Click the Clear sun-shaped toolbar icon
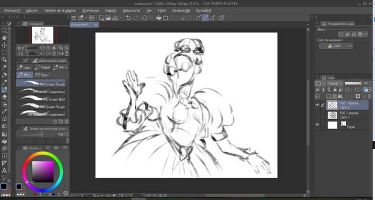Screen dimensions: 375x200 pos(144,18)
